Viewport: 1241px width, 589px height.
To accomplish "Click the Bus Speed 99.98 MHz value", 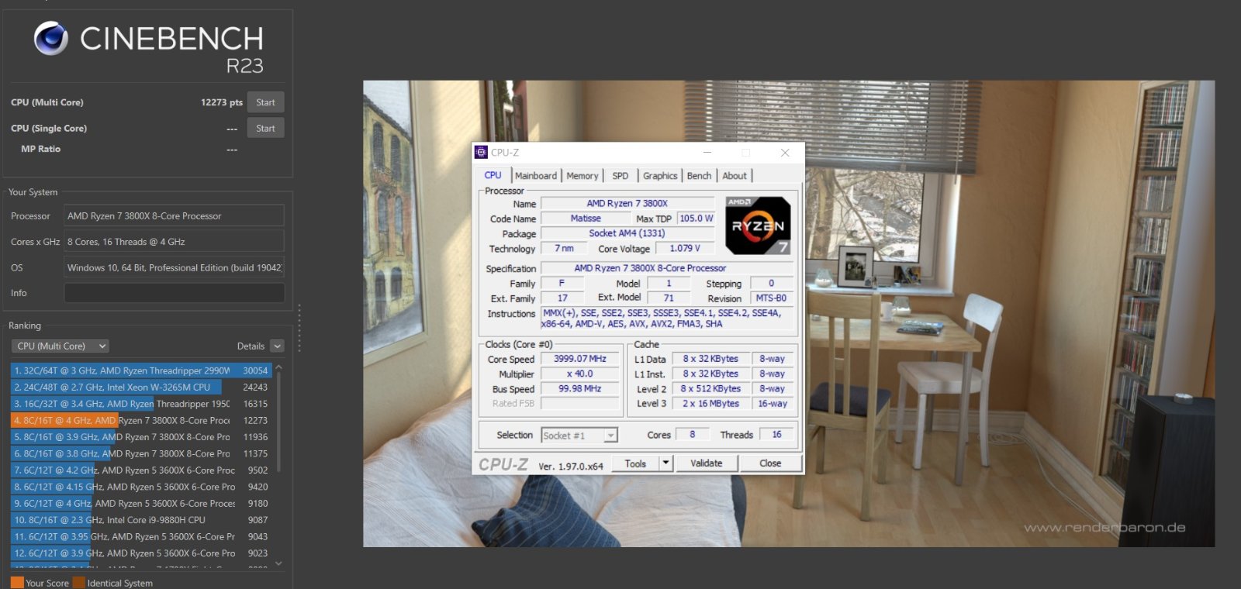I will pos(580,389).
